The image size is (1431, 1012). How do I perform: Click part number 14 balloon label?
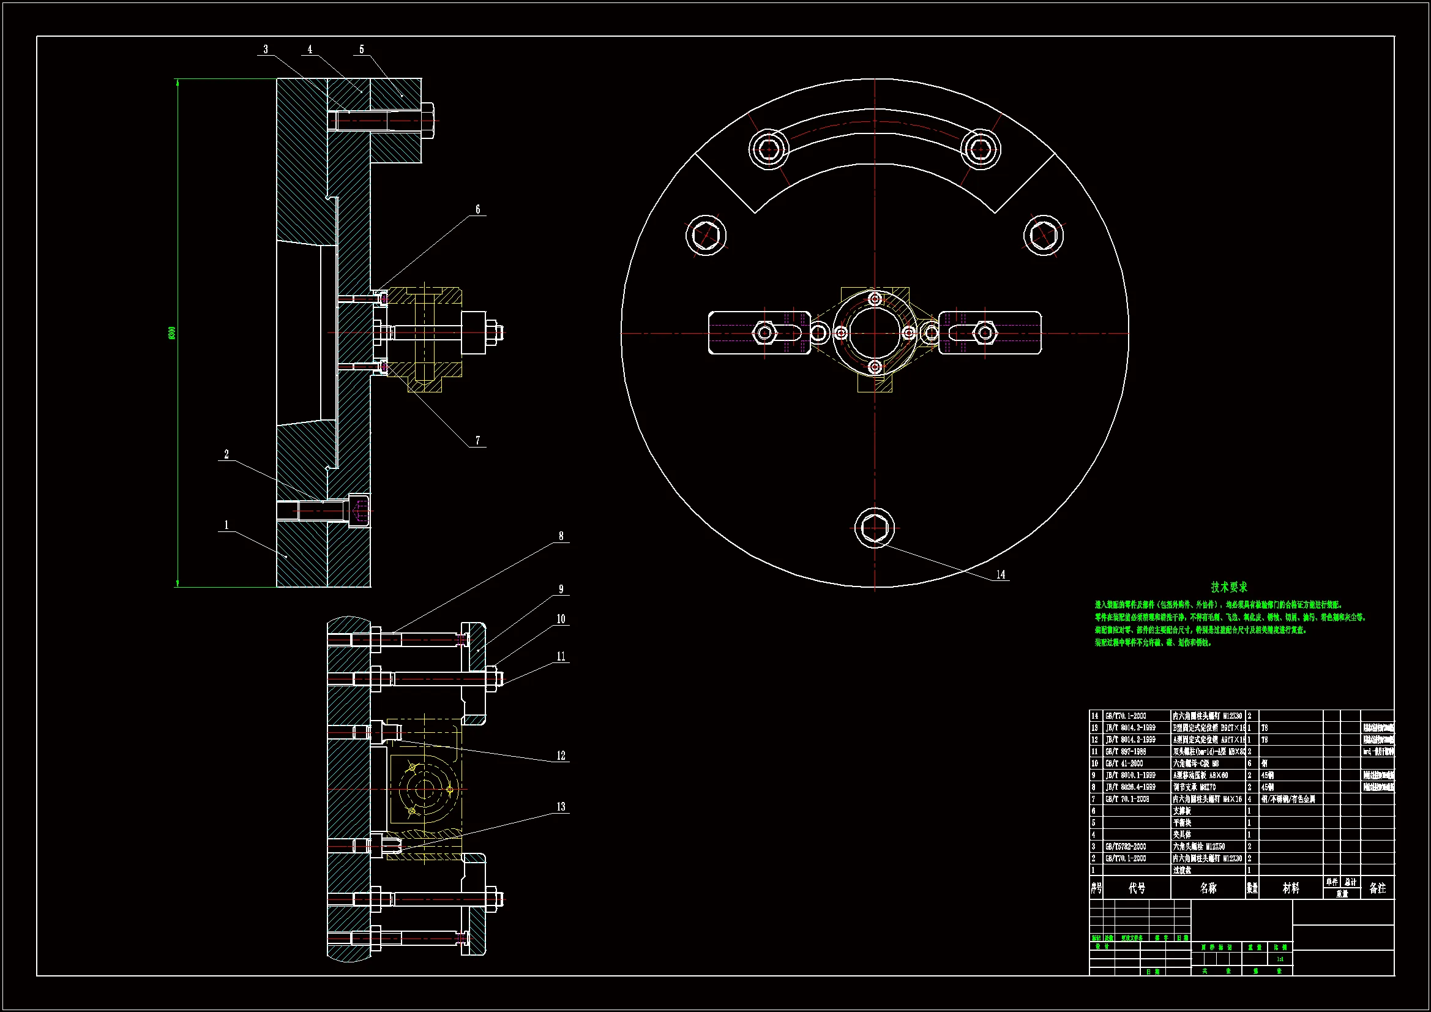[1000, 574]
